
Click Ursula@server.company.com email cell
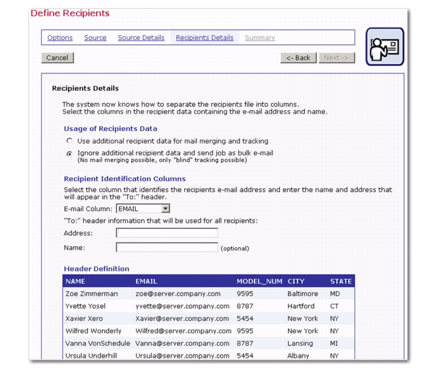click(x=182, y=356)
